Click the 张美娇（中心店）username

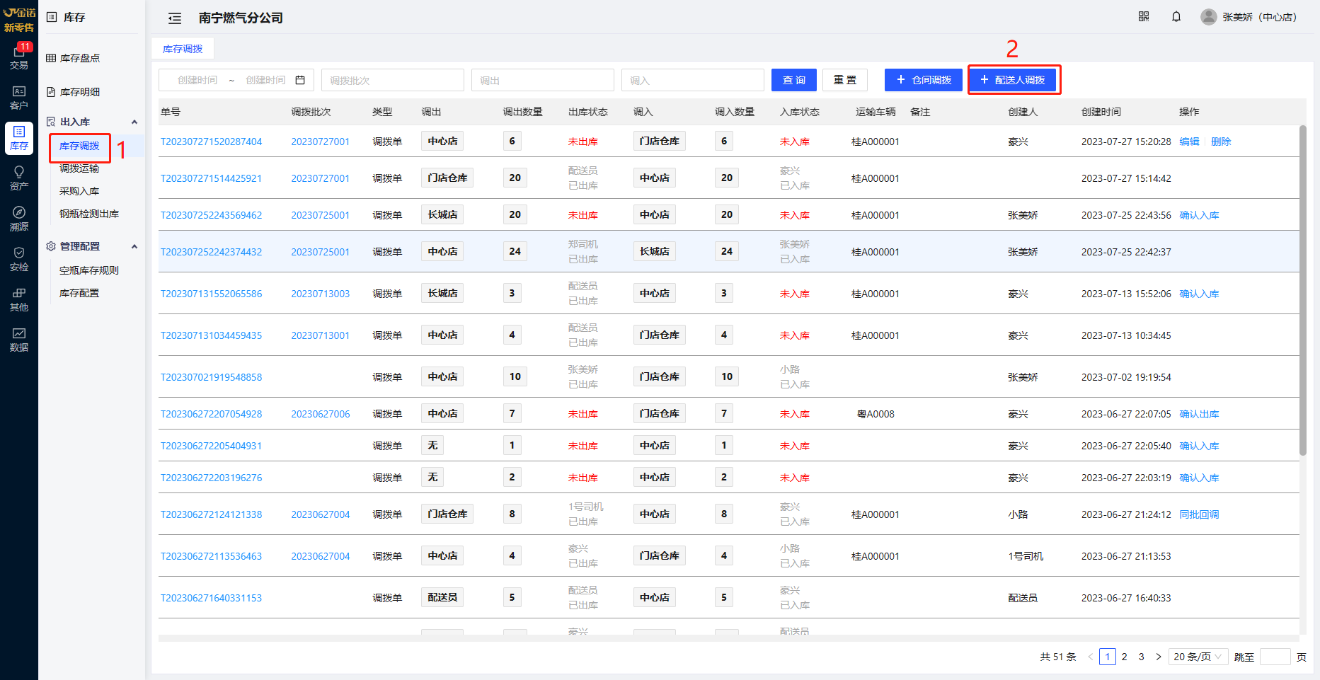tap(1261, 17)
